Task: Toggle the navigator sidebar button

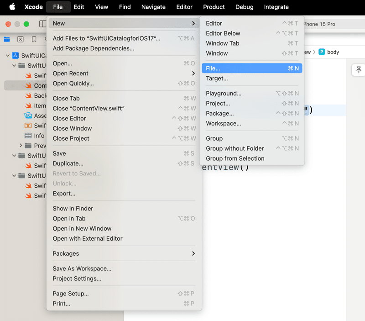Action: 42,24
